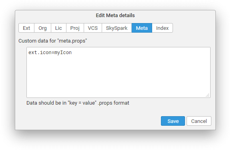This screenshot has height=150, width=231.
Task: Open the SkySpark tab
Action: pyautogui.click(x=117, y=28)
